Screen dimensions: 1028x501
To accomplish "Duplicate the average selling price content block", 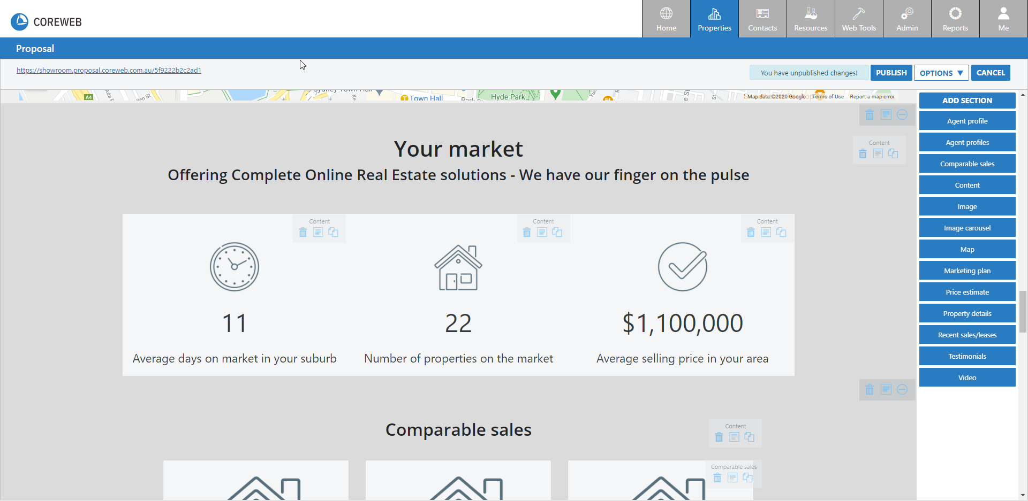I will pos(781,233).
